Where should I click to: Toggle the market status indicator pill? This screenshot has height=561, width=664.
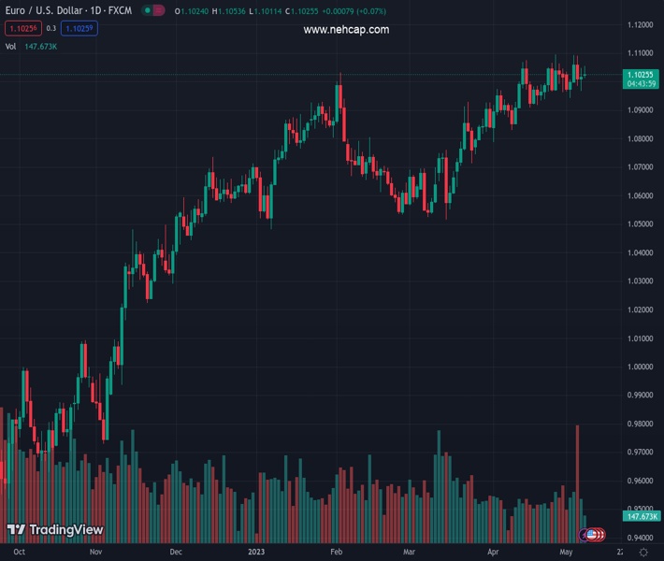152,10
